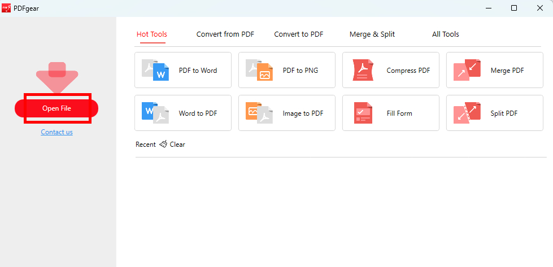The image size is (553, 267).
Task: Select the Split PDF label
Action: (504, 113)
